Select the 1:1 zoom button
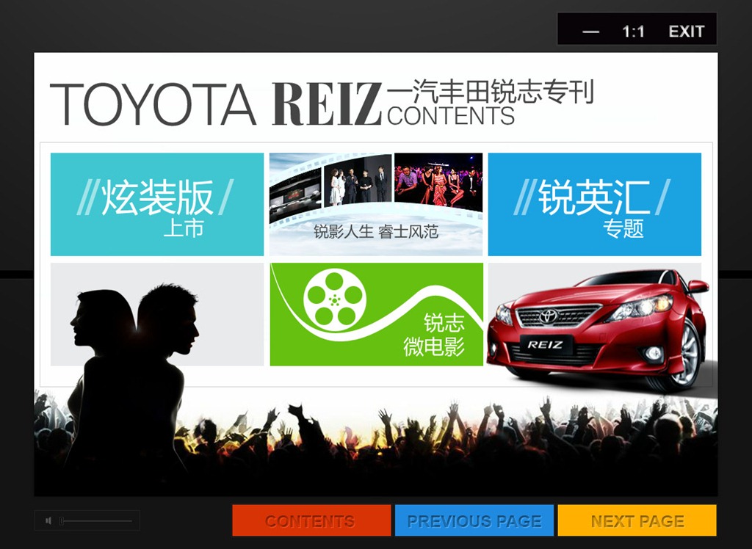Viewport: 752px width, 549px height. point(633,32)
